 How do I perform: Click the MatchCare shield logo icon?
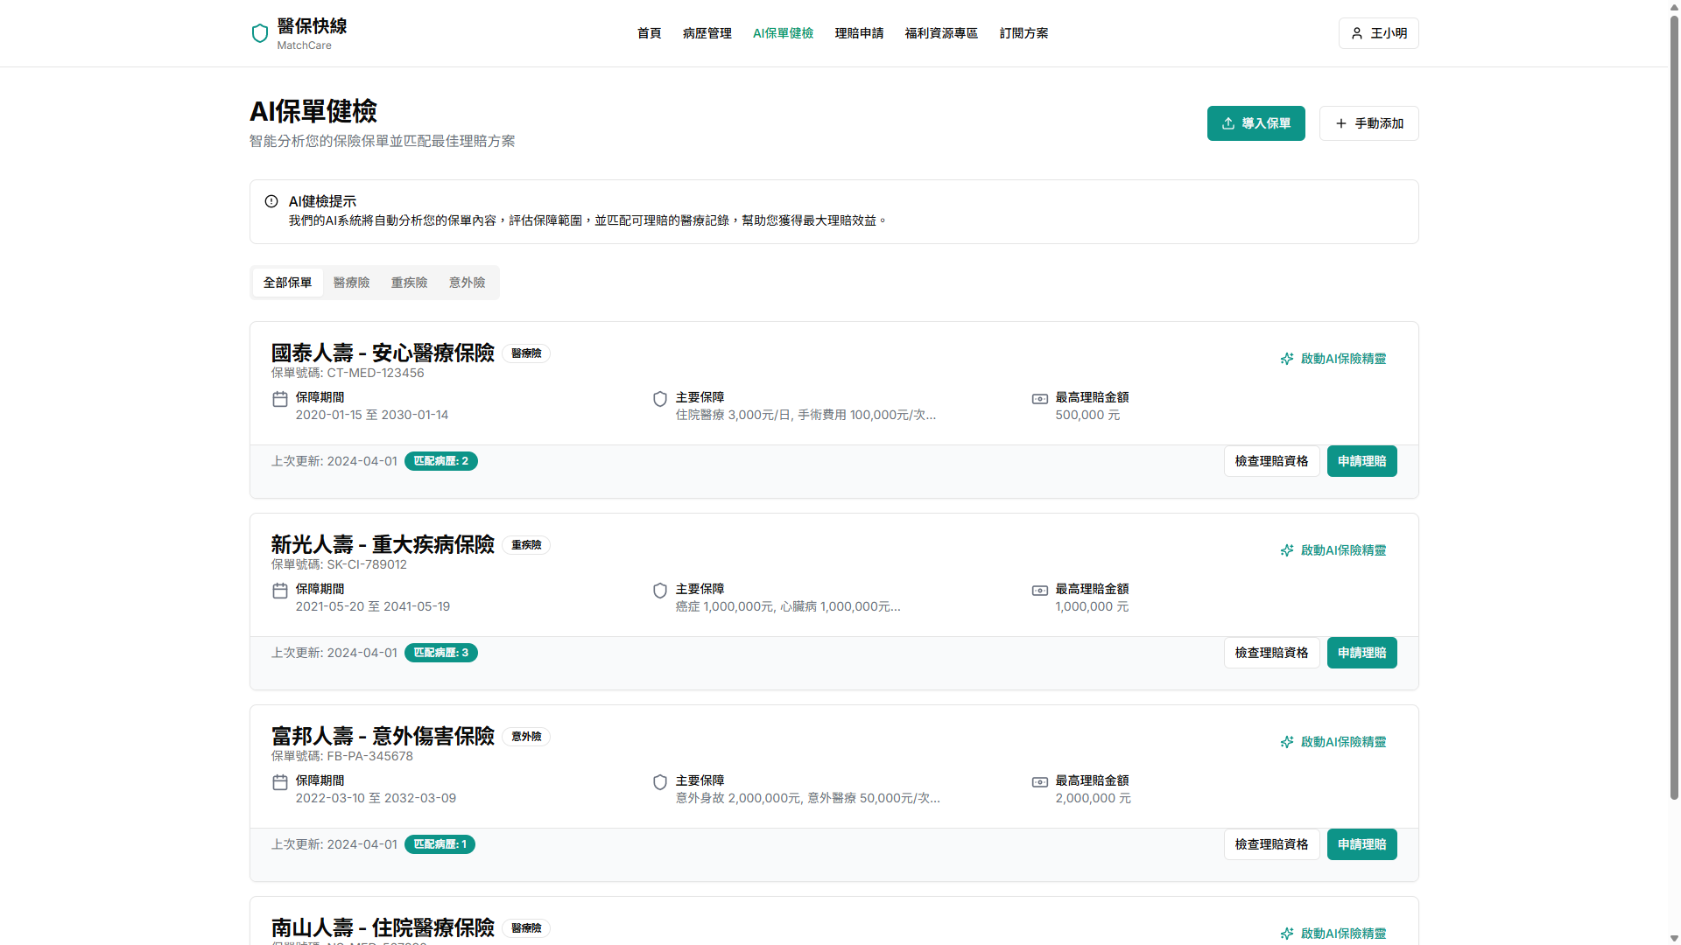260,33
